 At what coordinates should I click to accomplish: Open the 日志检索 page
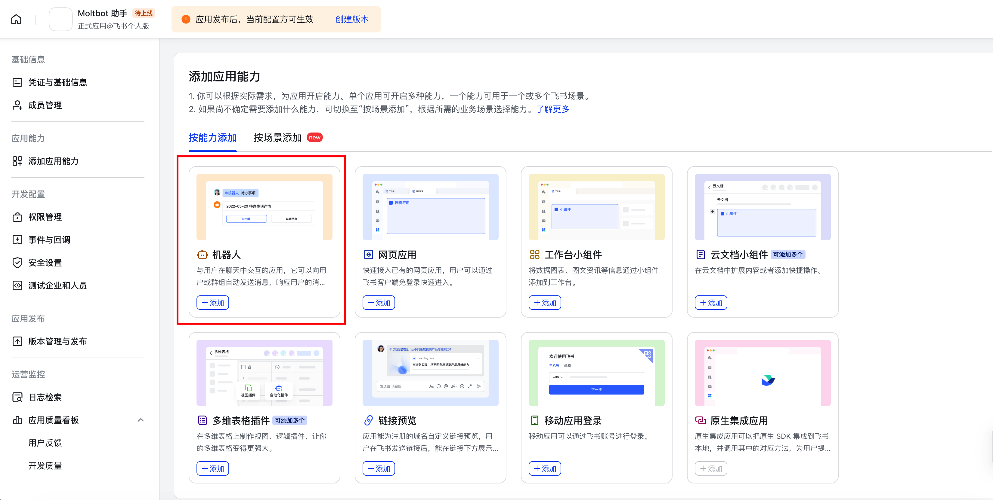pyautogui.click(x=45, y=397)
